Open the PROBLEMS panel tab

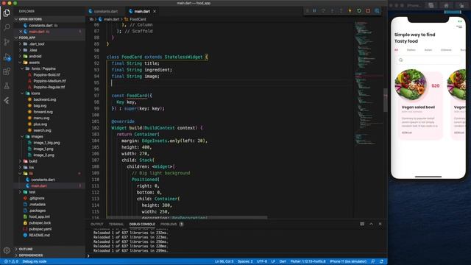click(169, 224)
